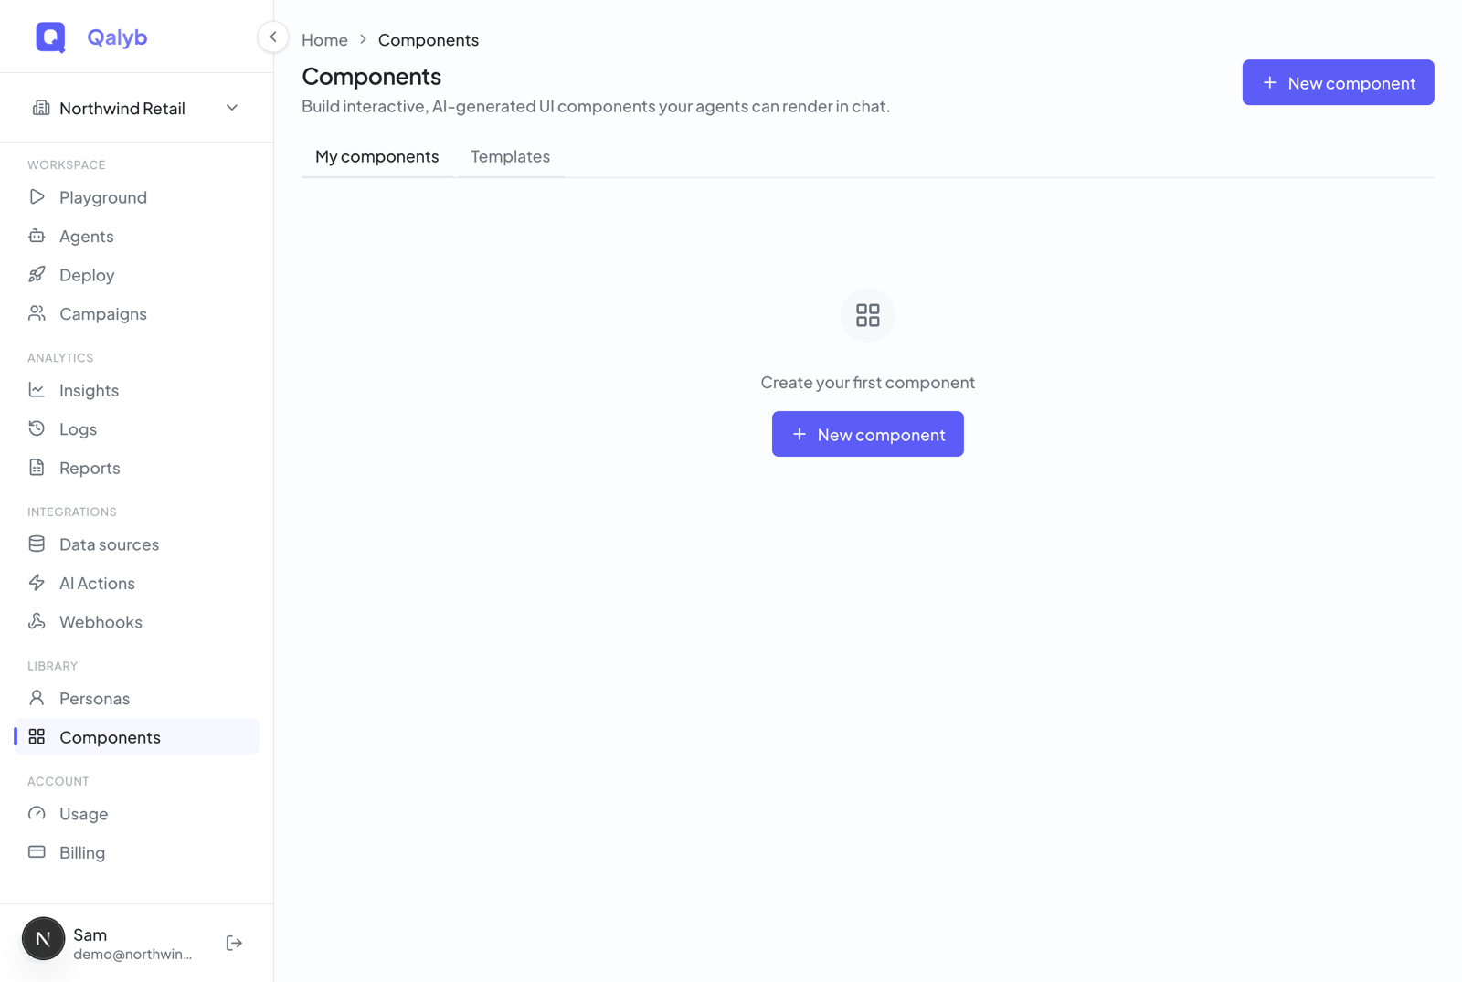Image resolution: width=1462 pixels, height=982 pixels.
Task: Open Playground from the sidebar
Action: coord(137,197)
